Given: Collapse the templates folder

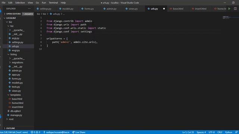Looking at the screenshot, I should [x=8, y=95].
